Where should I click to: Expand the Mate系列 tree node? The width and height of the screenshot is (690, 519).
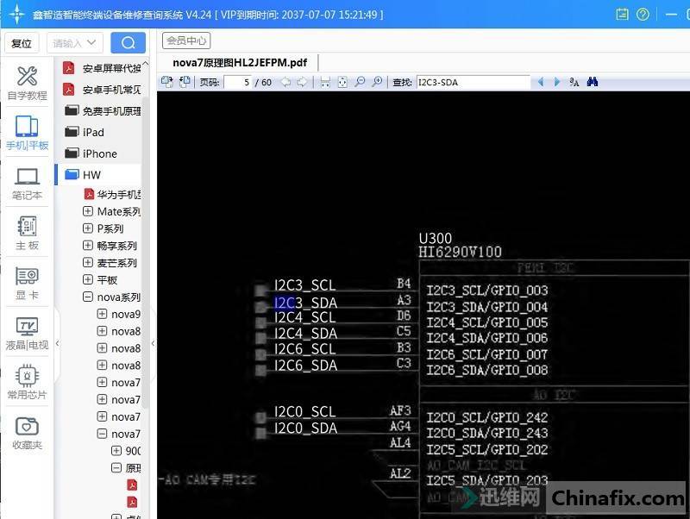pyautogui.click(x=88, y=211)
